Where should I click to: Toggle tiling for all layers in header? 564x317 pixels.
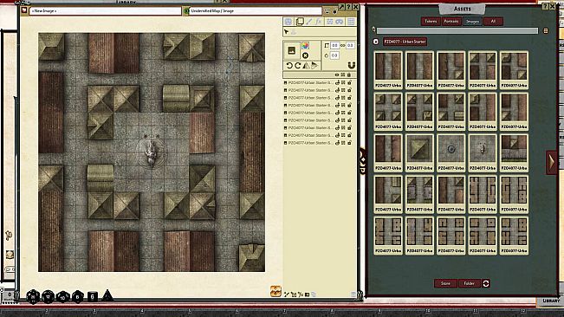(x=343, y=74)
